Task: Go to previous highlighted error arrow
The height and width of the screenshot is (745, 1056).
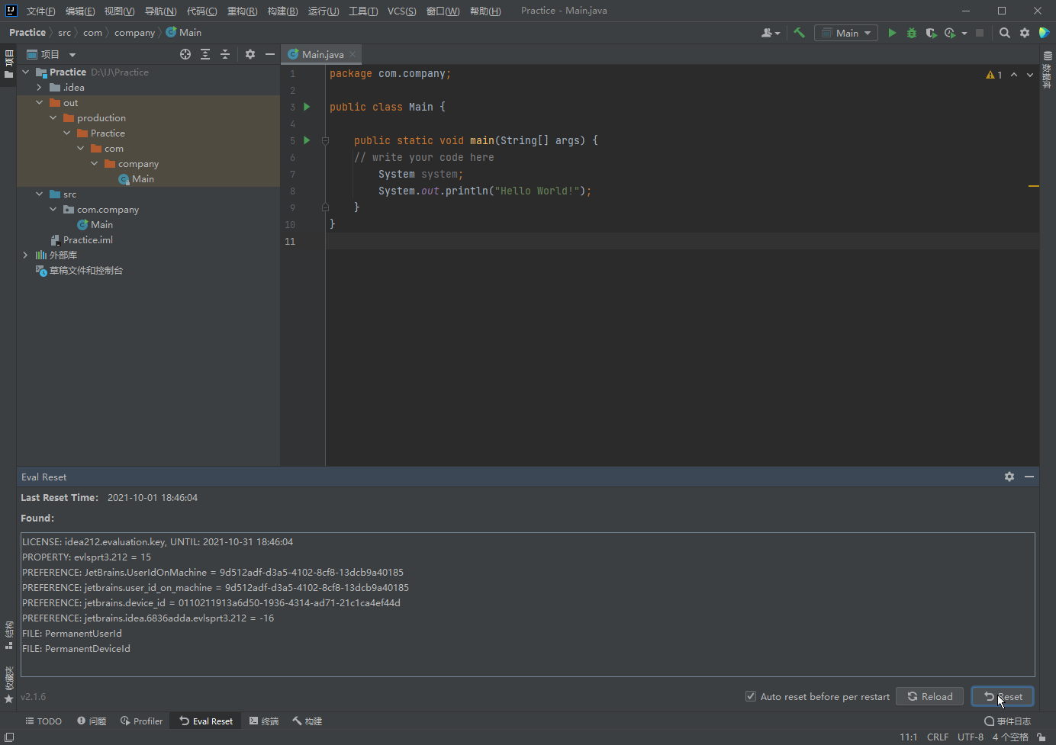Action: (x=1014, y=75)
